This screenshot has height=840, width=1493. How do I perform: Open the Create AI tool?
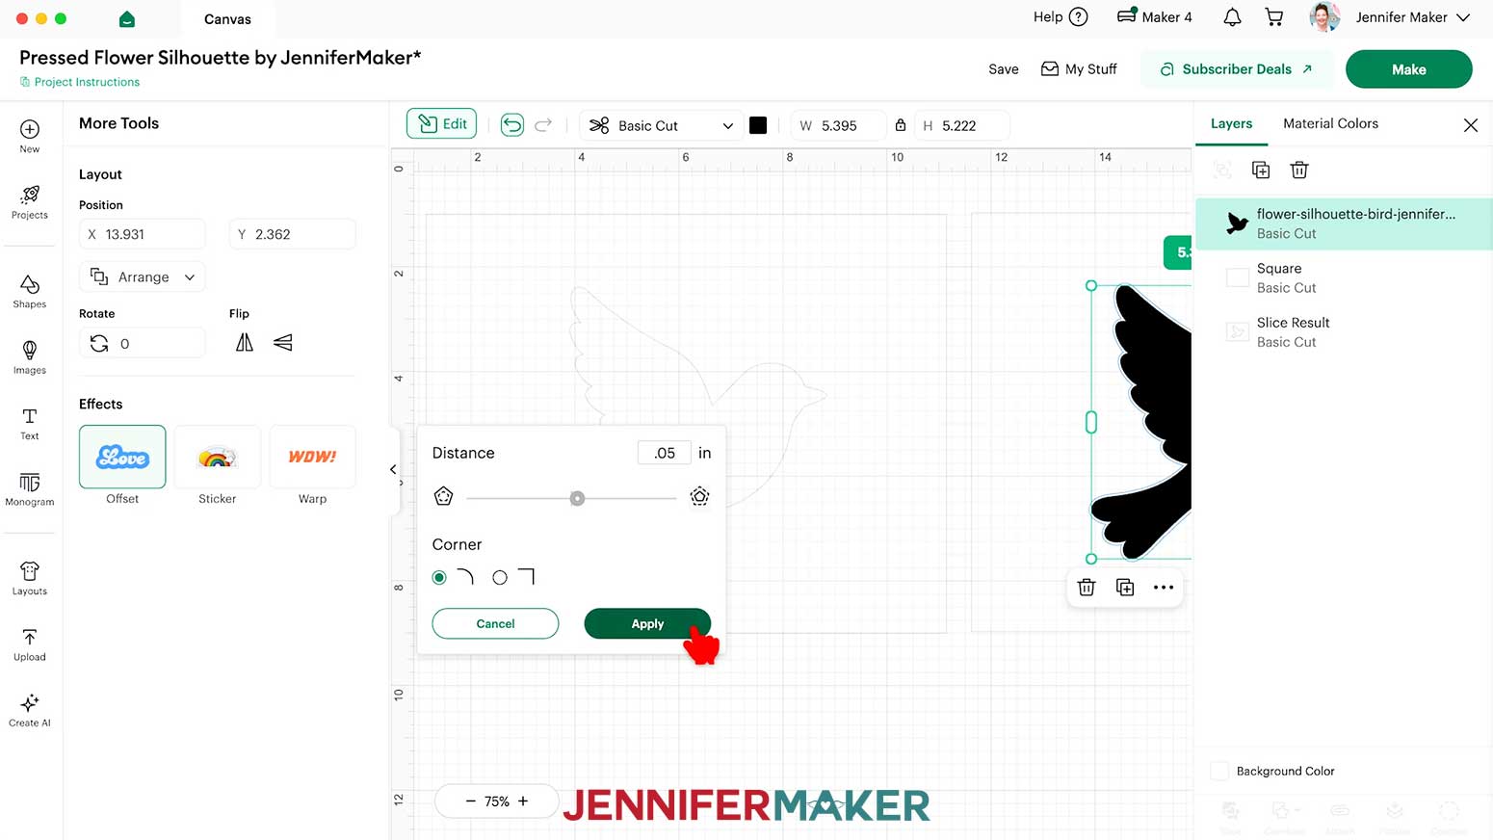[x=30, y=710]
